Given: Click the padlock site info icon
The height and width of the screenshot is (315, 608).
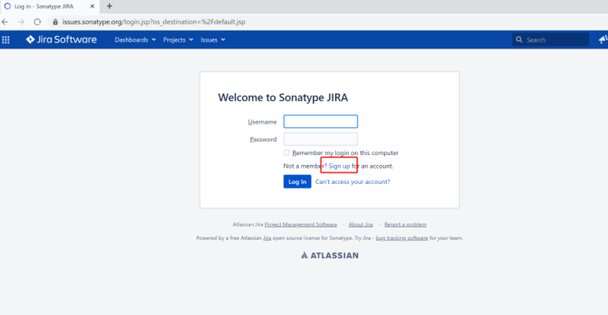Looking at the screenshot, I should coord(56,22).
